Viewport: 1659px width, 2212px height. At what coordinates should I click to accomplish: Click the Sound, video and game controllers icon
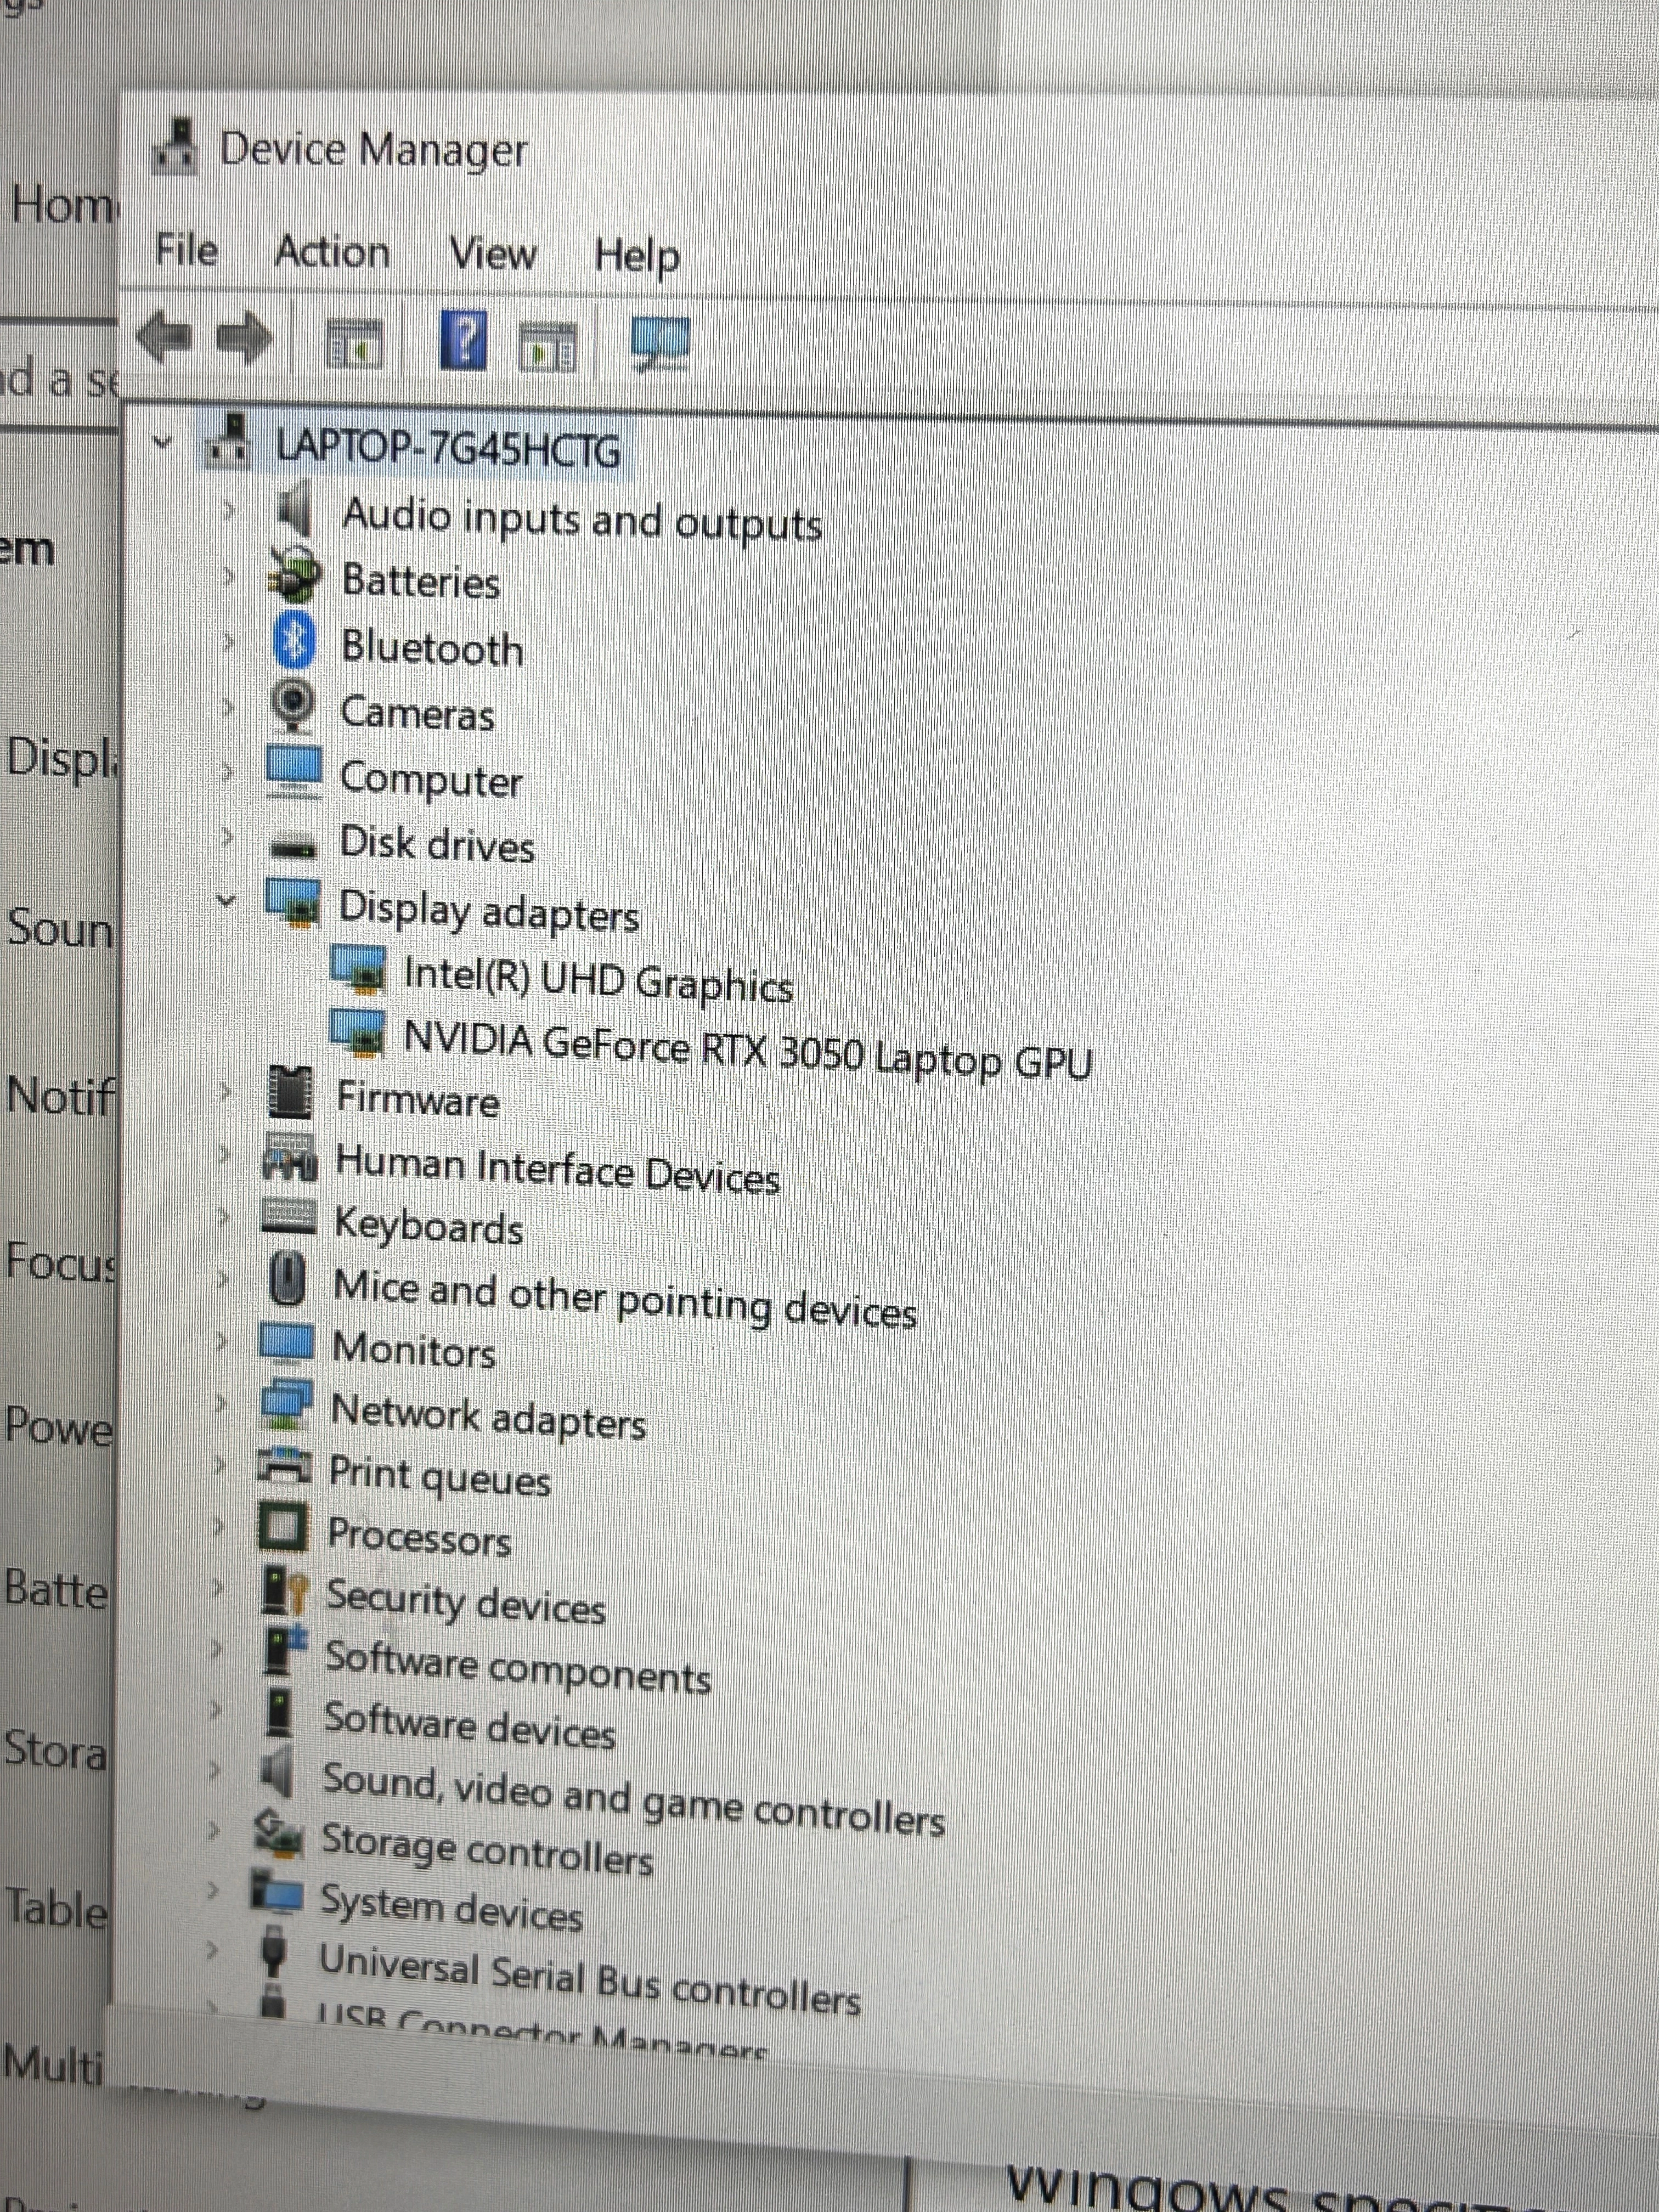pyautogui.click(x=276, y=1772)
